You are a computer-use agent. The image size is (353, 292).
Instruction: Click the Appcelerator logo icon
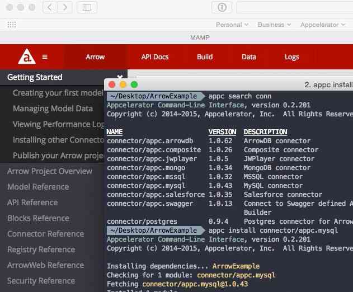coord(27,56)
